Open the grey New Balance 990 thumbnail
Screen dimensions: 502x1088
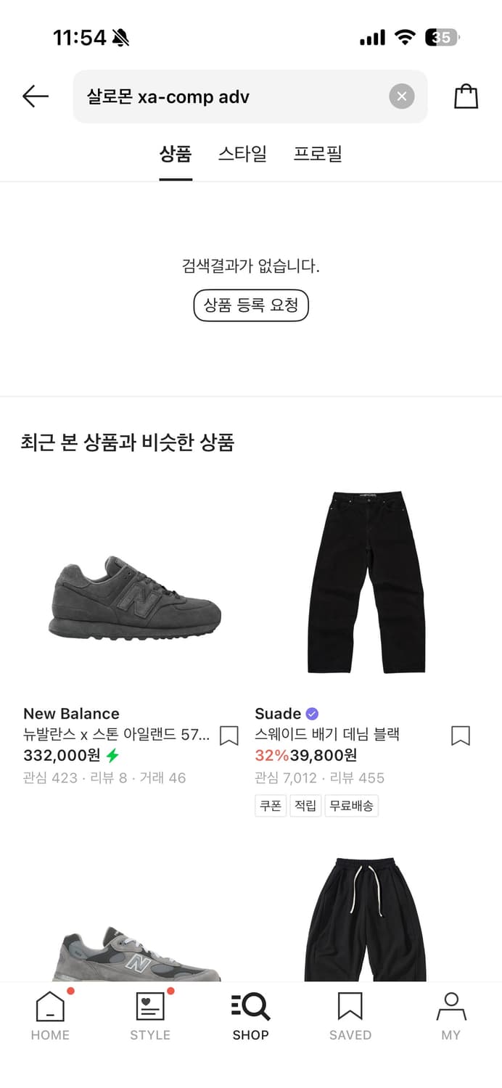point(135,950)
